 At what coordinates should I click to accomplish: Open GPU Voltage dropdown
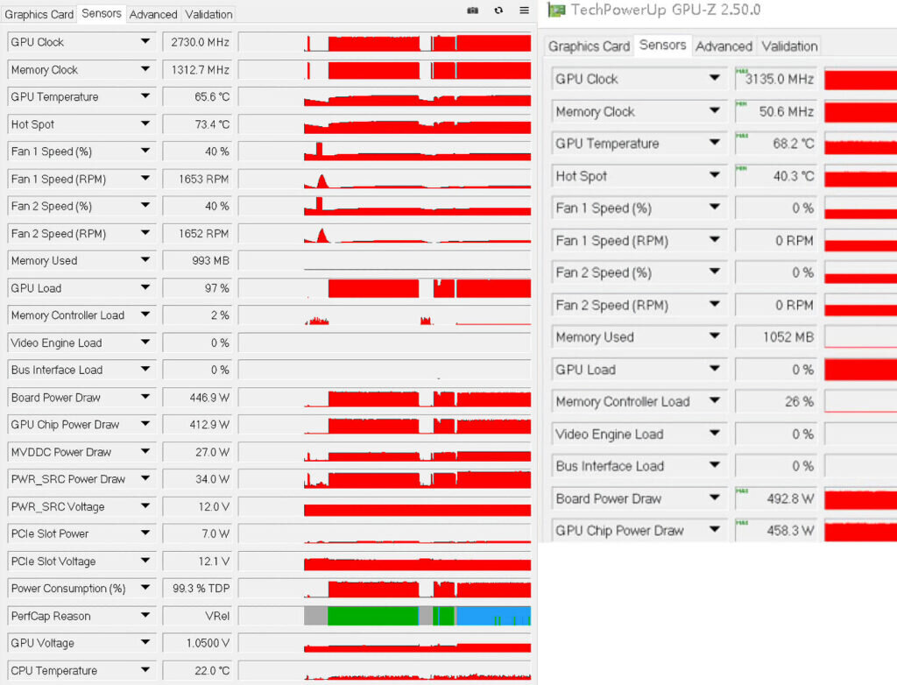[145, 642]
